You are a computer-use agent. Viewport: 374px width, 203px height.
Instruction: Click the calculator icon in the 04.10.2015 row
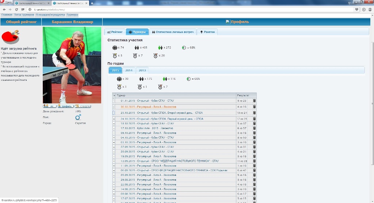click(254, 138)
